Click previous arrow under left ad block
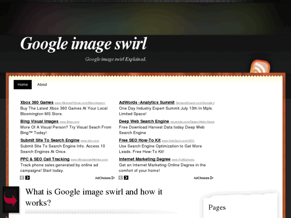 22,178
